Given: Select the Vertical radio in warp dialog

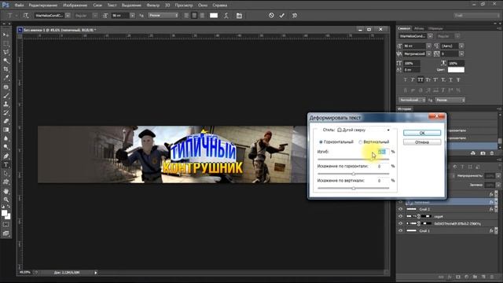Looking at the screenshot, I should (360, 141).
